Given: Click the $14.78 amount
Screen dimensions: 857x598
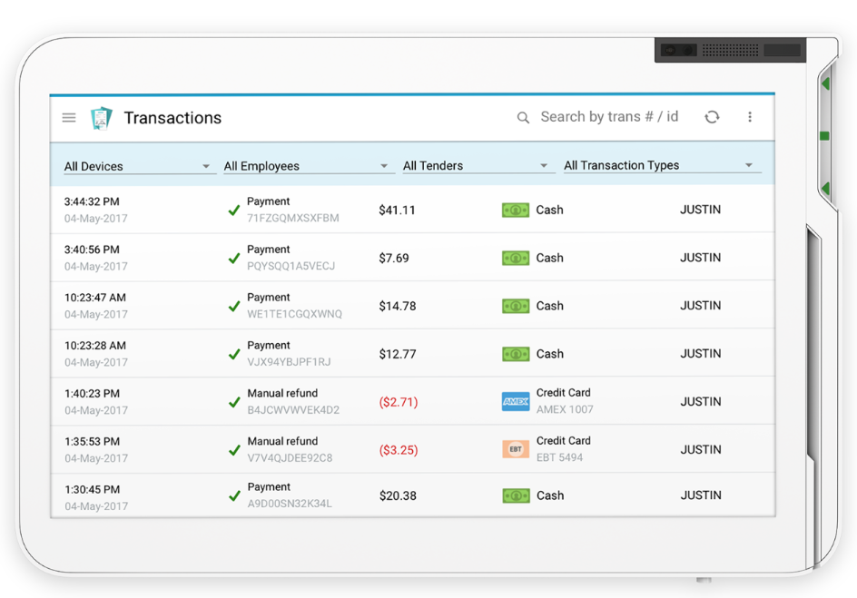Looking at the screenshot, I should [x=398, y=307].
